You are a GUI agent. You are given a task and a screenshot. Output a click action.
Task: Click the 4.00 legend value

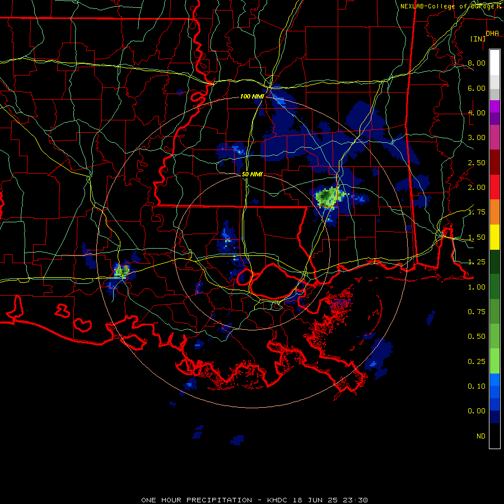pos(477,113)
